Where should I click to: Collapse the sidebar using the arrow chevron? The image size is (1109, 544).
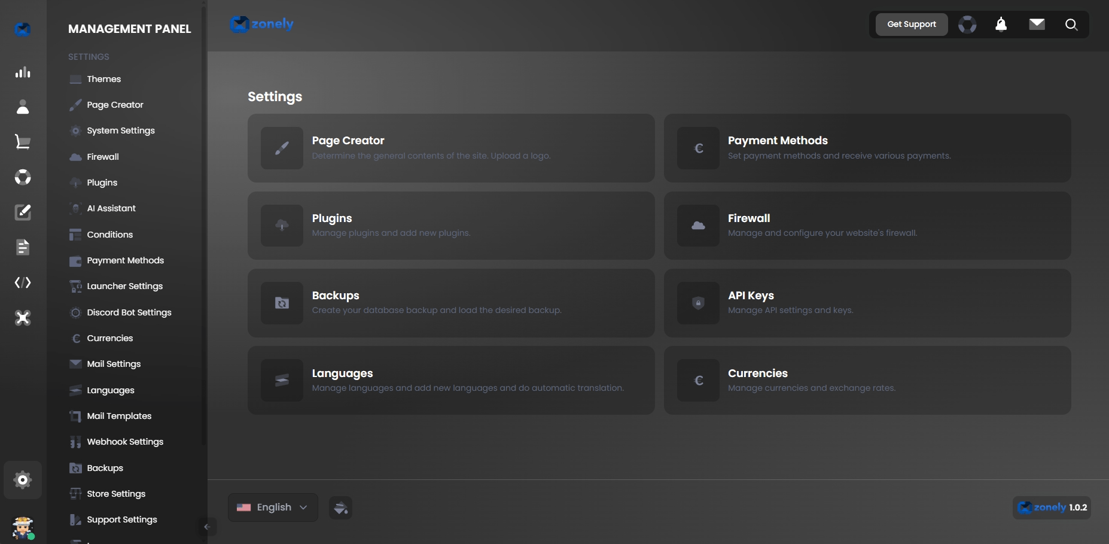point(208,527)
